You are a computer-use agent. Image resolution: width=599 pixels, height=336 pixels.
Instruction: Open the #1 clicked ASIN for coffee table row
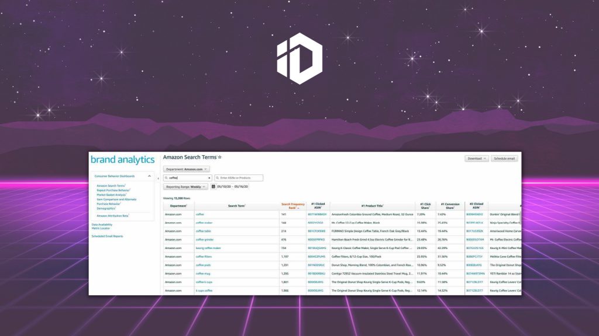coord(316,231)
